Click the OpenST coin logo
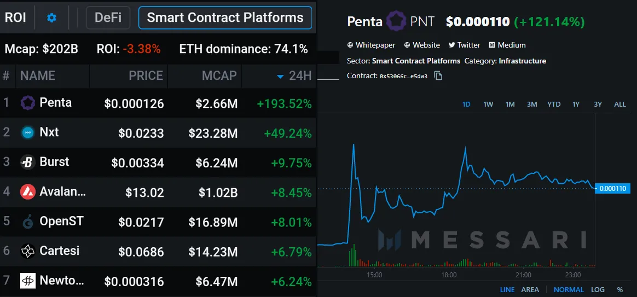This screenshot has width=637, height=297. click(28, 222)
